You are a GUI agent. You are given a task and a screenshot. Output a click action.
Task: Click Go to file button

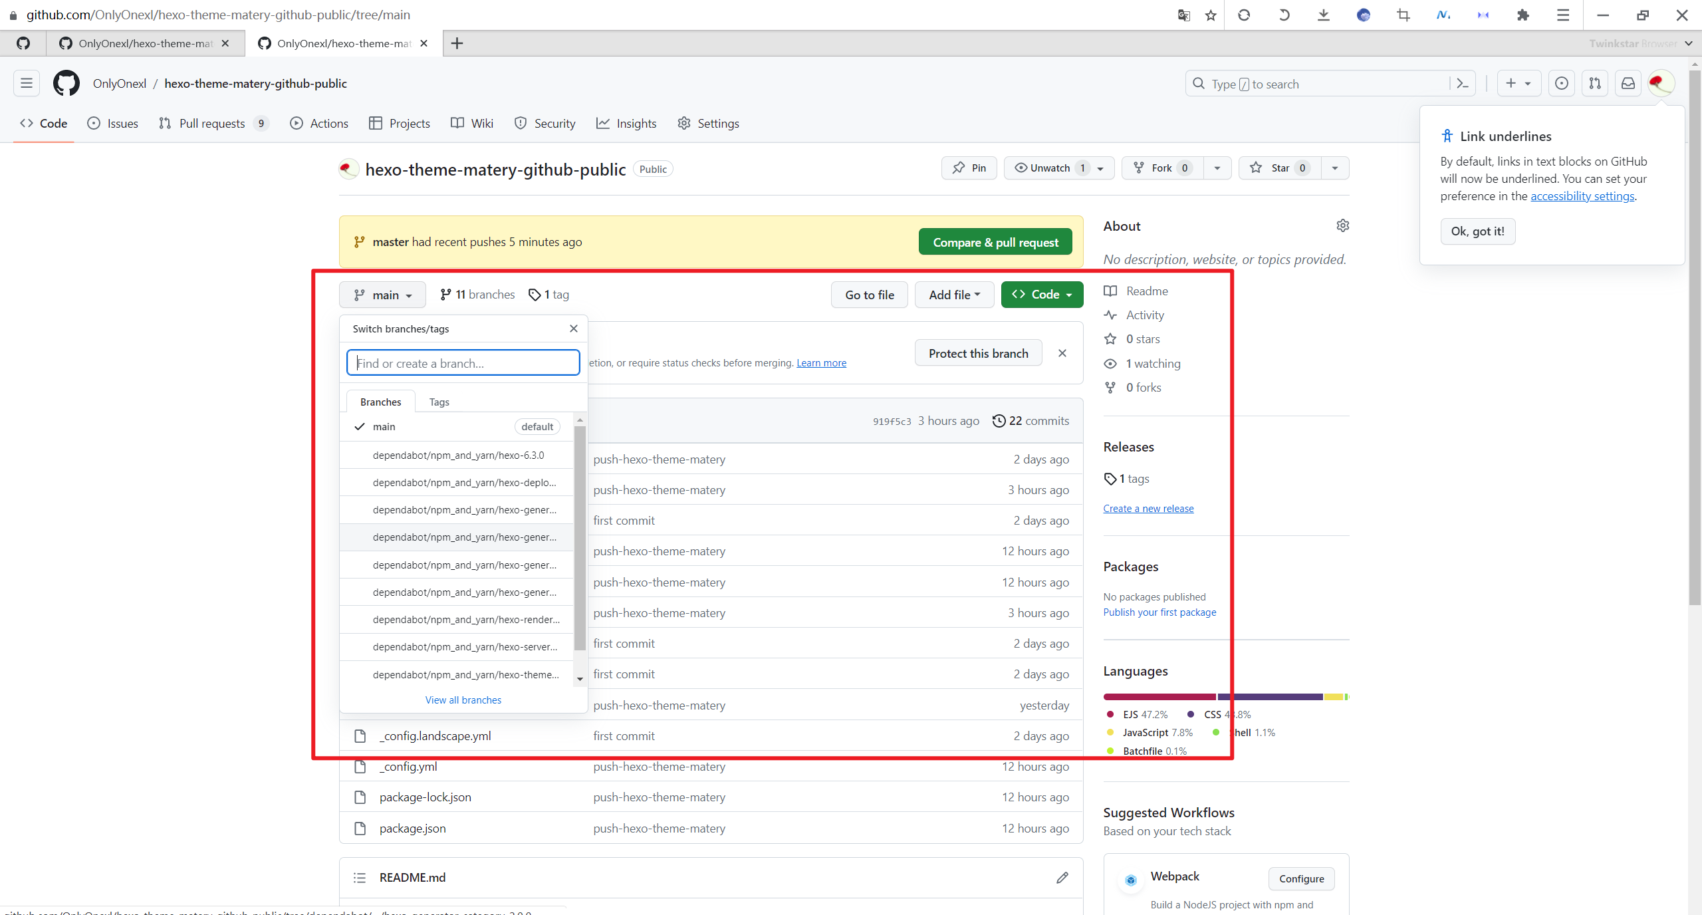tap(870, 295)
